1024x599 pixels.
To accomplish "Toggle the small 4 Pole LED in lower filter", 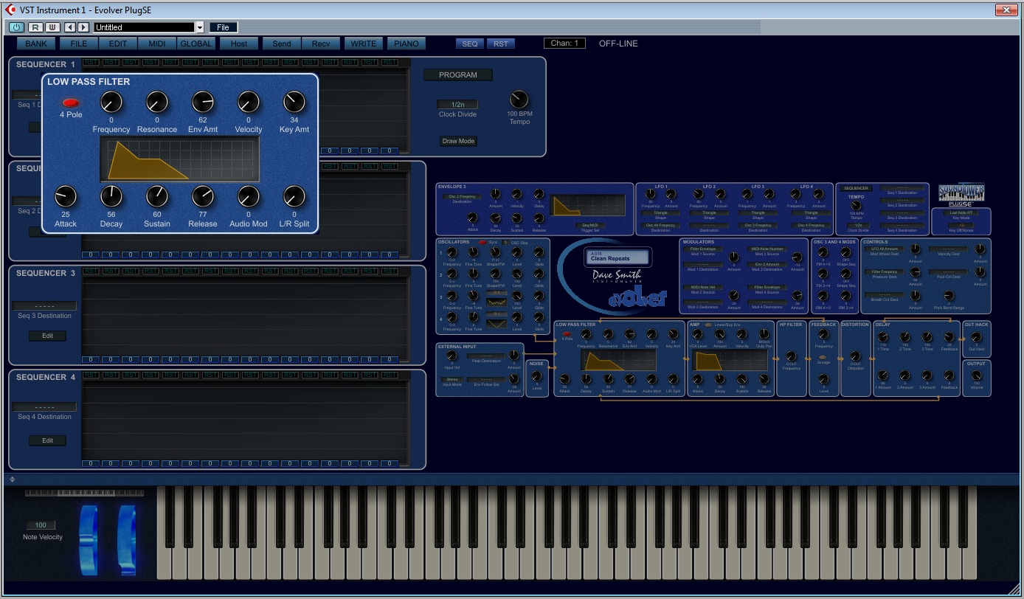I will (567, 333).
